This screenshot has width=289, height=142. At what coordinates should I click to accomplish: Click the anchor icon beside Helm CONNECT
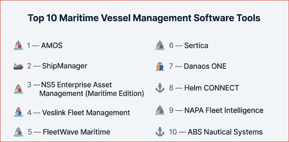160,88
